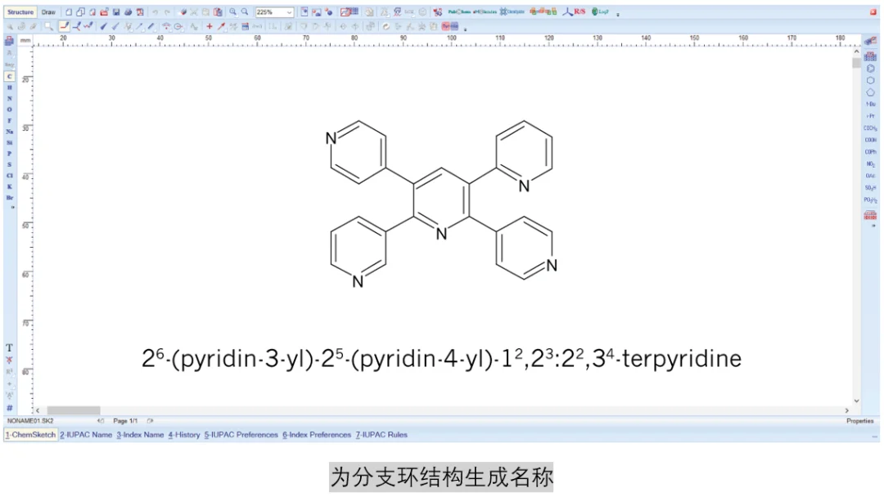Choose the red plus charge tool

[x=210, y=26]
